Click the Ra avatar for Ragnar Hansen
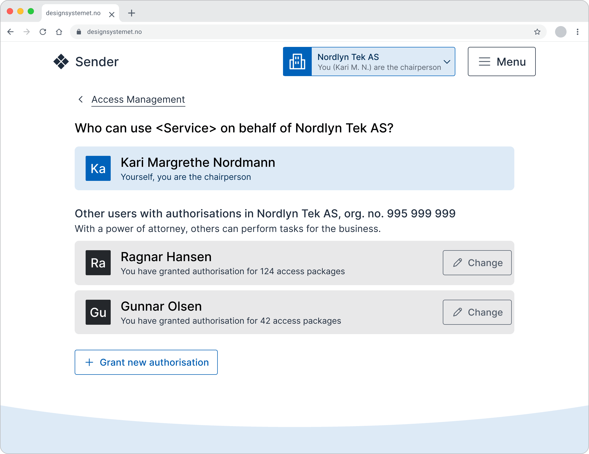This screenshot has width=589, height=454. click(98, 262)
